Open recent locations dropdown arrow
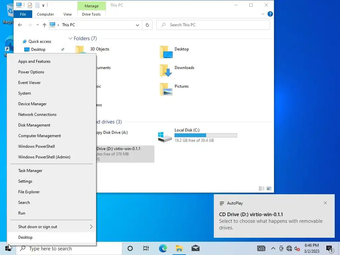This screenshot has height=255, width=340. (38, 25)
